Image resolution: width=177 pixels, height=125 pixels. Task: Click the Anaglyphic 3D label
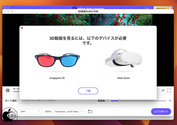click(x=57, y=78)
